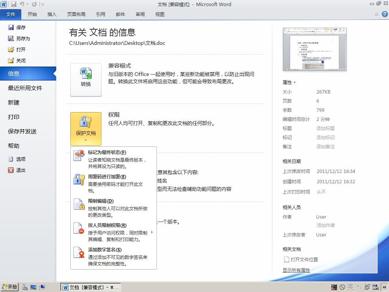
Task: Click the 转换 convert document button
Action: (86, 80)
